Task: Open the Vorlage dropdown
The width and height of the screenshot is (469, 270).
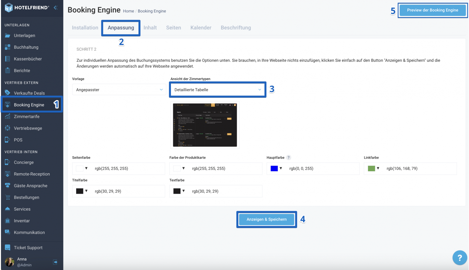Action: tap(119, 89)
